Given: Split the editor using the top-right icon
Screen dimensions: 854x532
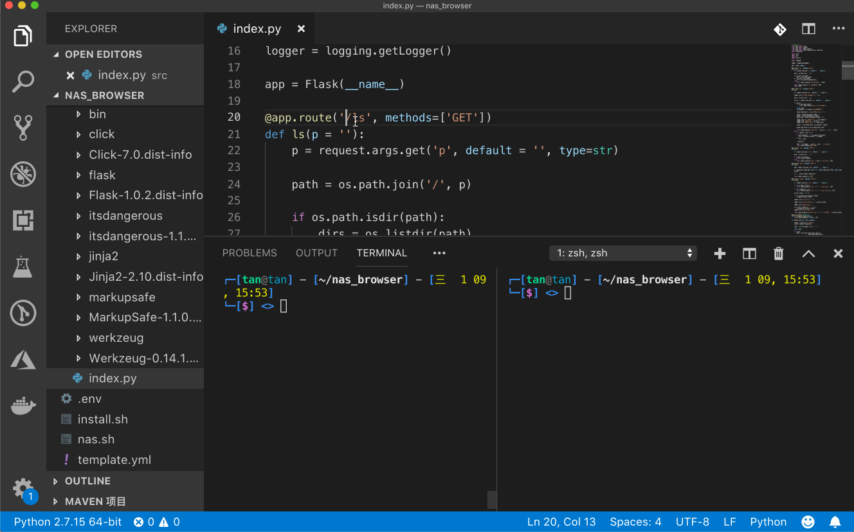Looking at the screenshot, I should coord(808,28).
